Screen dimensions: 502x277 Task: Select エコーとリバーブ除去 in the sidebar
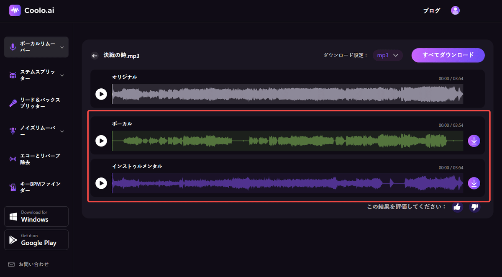pyautogui.click(x=36, y=159)
